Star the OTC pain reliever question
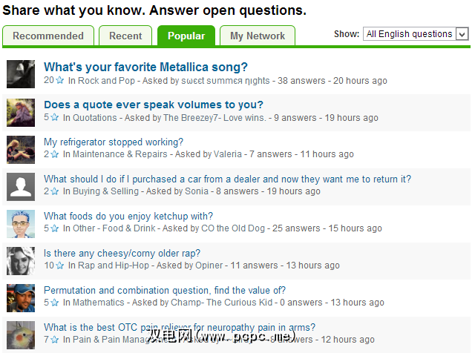 click(x=54, y=340)
